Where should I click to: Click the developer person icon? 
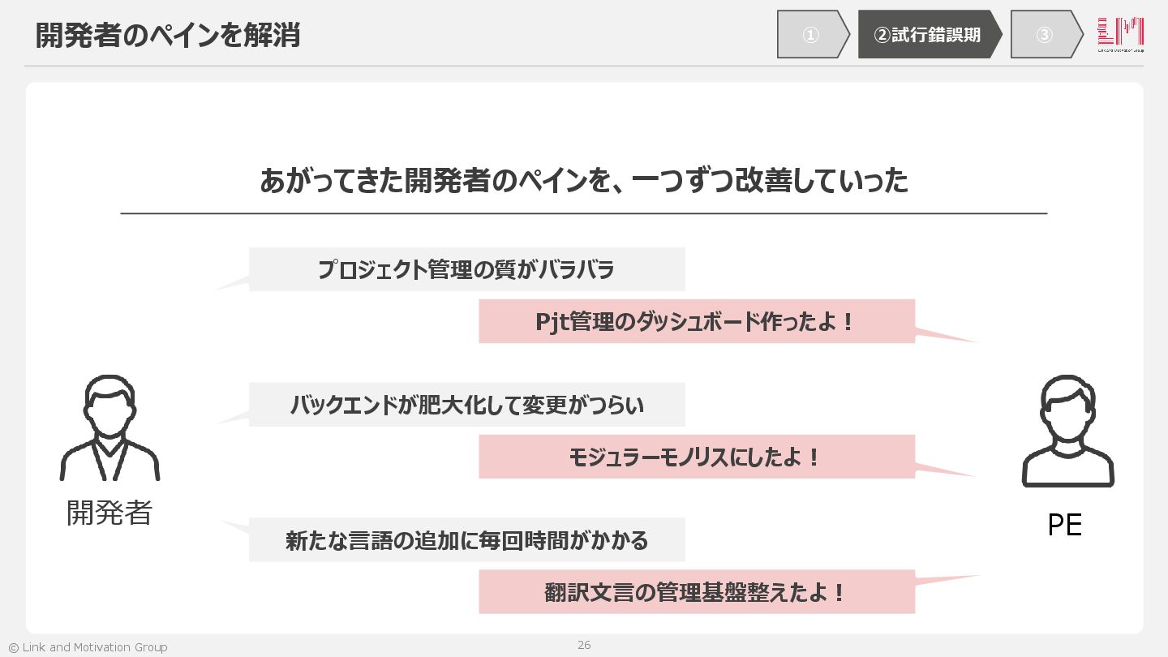pyautogui.click(x=109, y=427)
